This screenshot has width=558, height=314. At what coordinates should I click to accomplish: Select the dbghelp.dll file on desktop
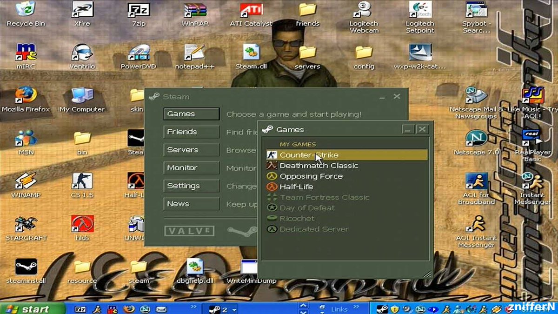coord(195,271)
